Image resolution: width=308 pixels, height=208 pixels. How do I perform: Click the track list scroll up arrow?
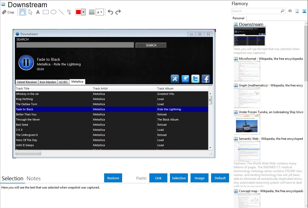point(210,94)
